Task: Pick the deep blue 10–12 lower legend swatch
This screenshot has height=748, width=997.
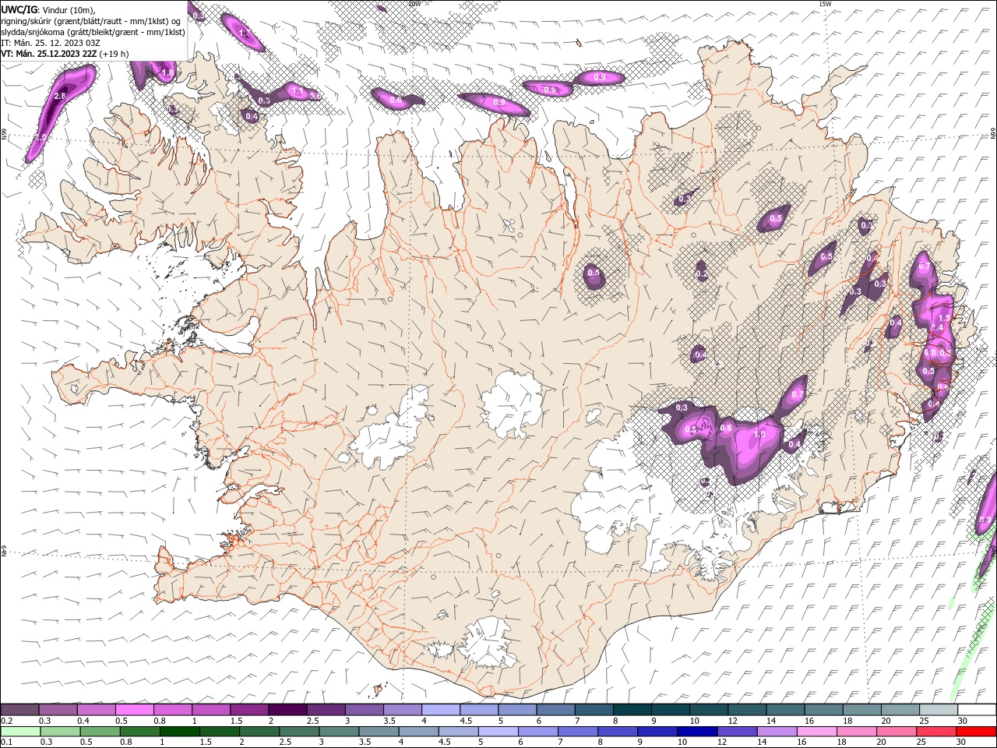Action: point(697,732)
